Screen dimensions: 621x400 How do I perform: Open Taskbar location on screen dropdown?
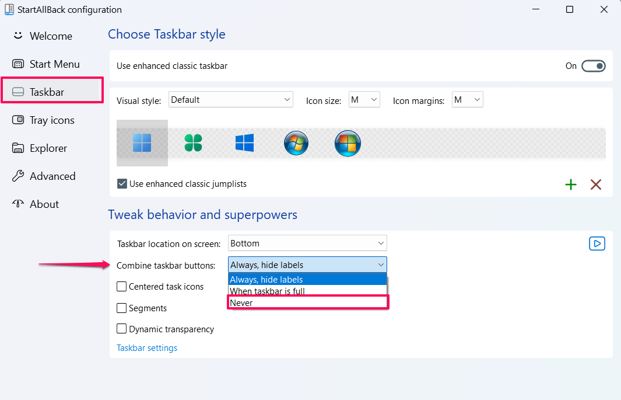coord(307,243)
